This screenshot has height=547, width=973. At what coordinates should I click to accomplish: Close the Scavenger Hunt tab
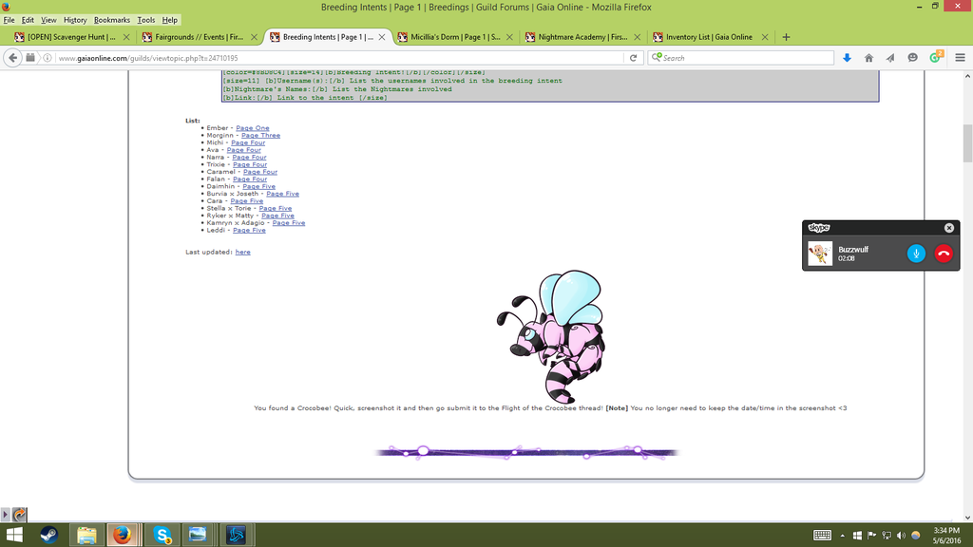click(126, 37)
